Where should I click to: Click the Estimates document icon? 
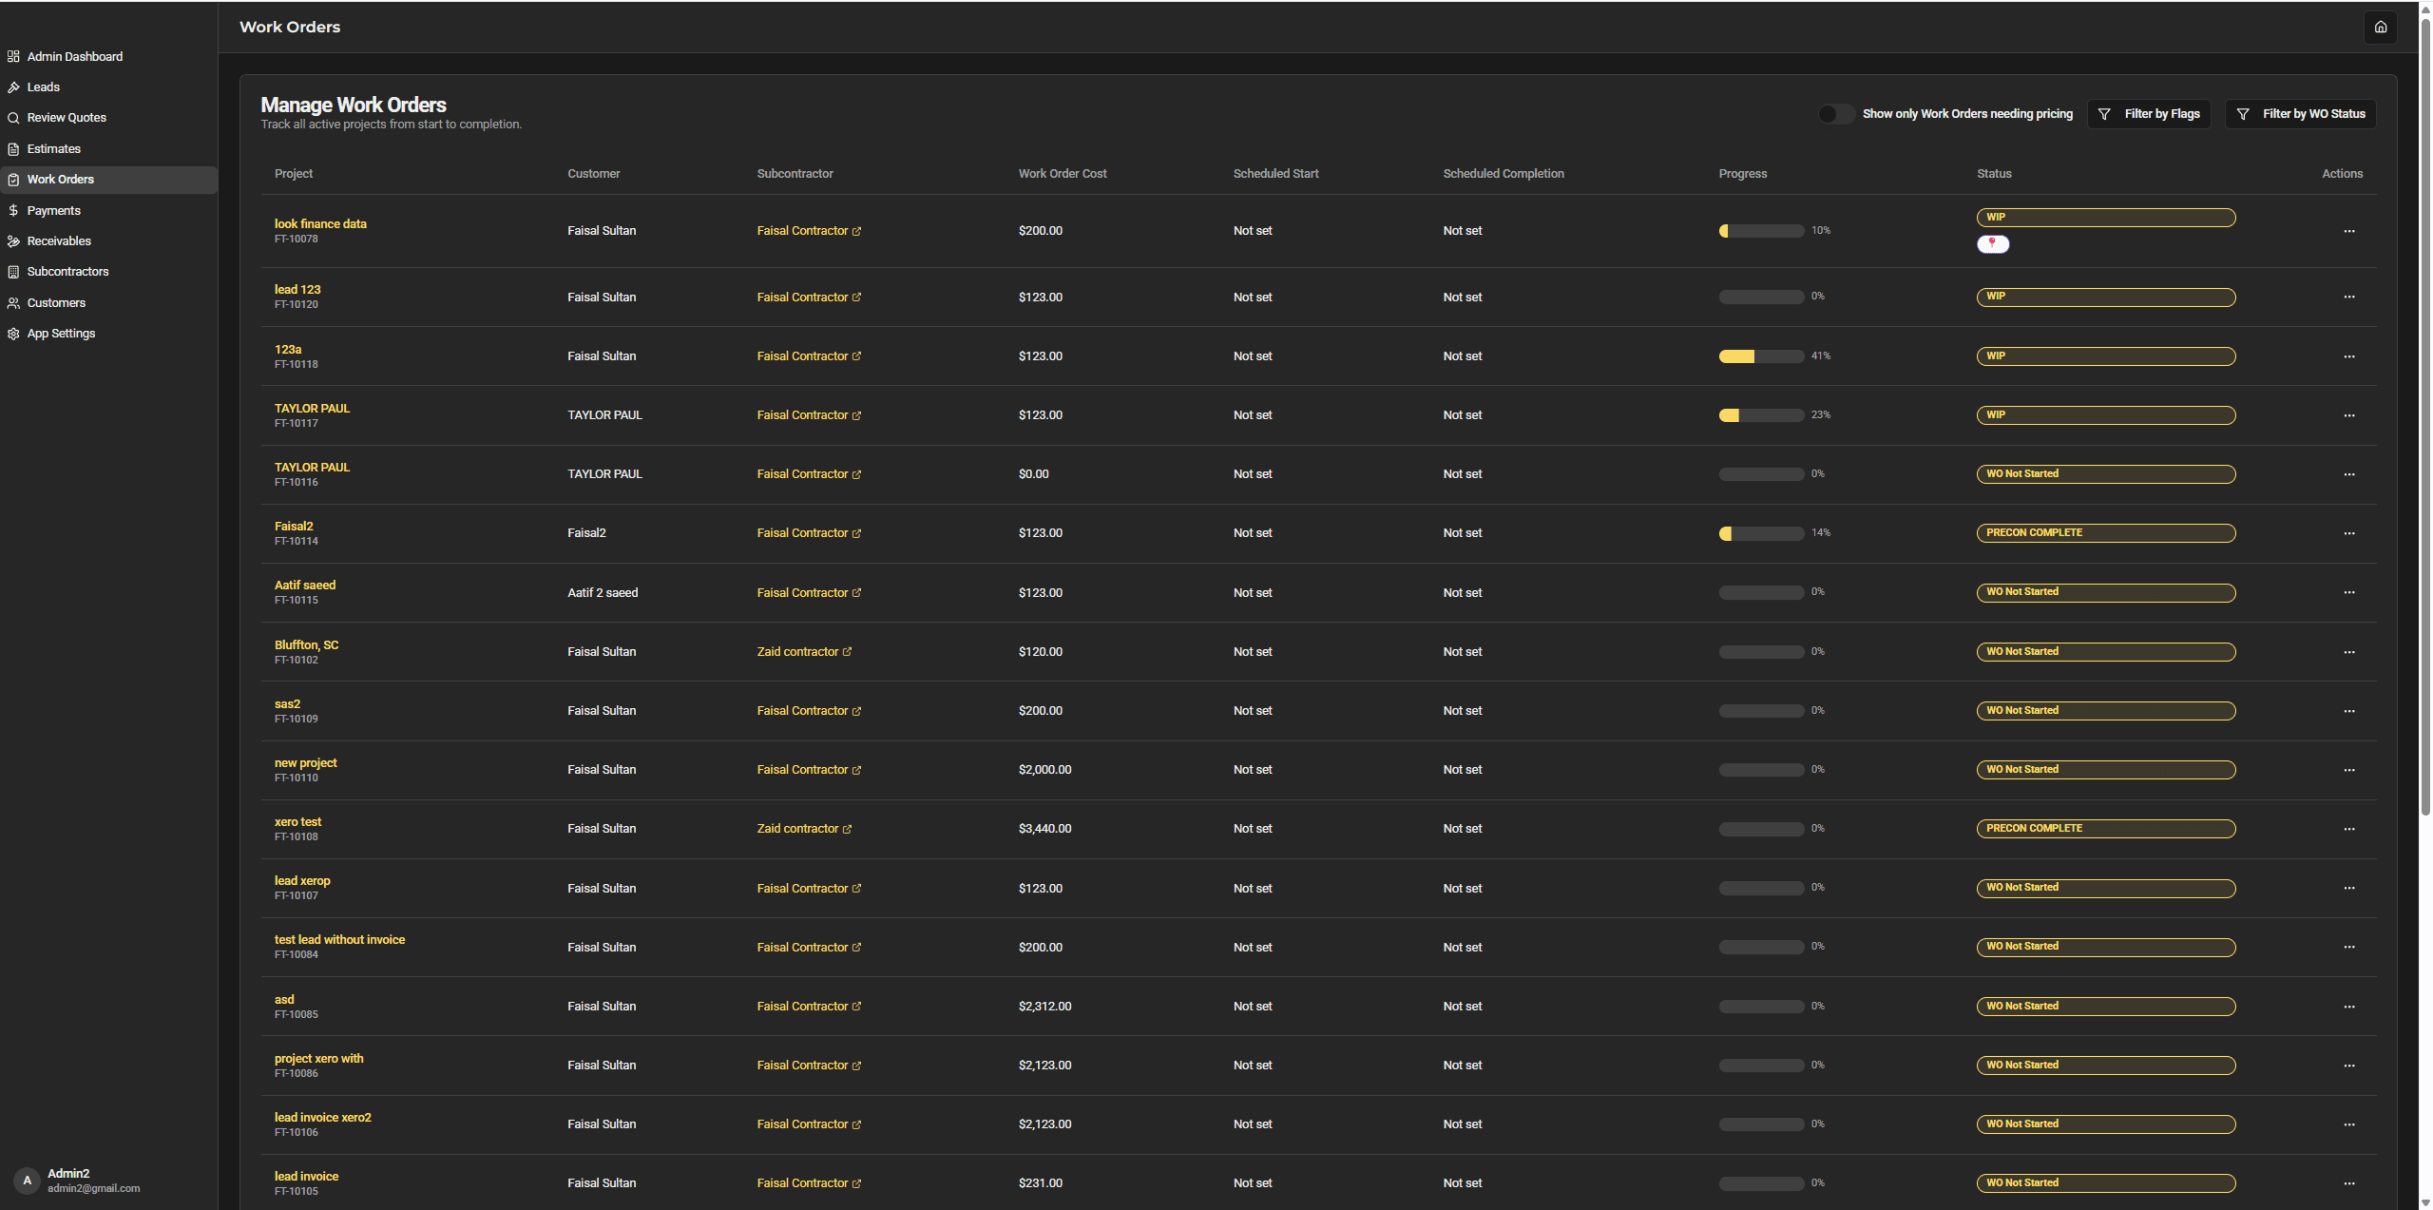tap(13, 149)
